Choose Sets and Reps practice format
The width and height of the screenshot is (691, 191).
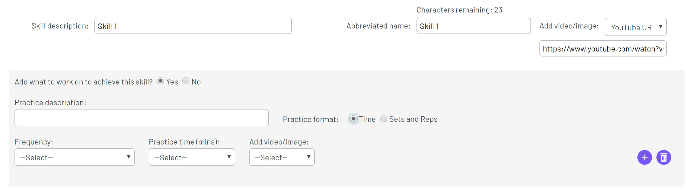pyautogui.click(x=384, y=119)
